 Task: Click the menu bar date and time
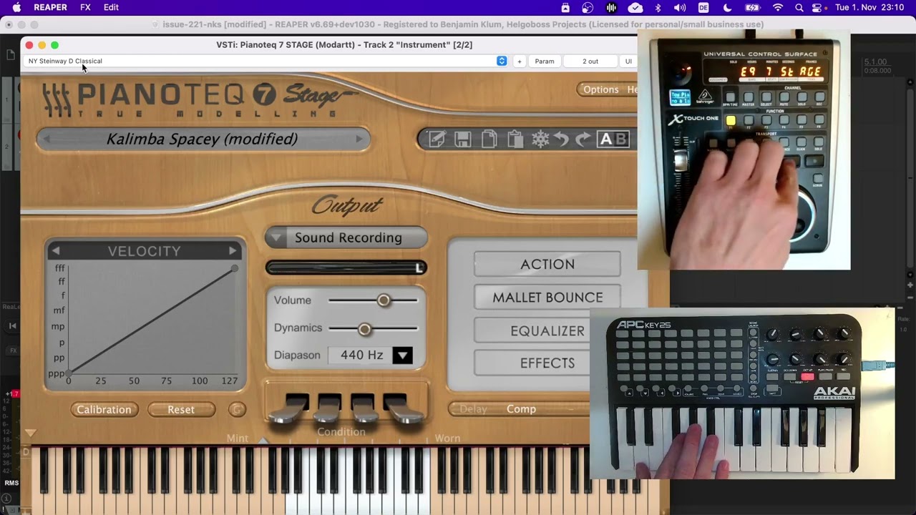pos(871,7)
